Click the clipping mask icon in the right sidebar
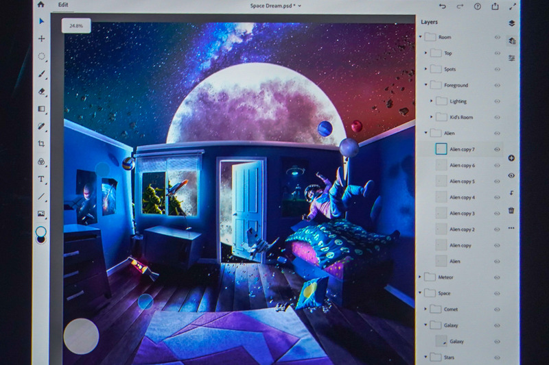Screen dimensions: 549x365 [511, 193]
